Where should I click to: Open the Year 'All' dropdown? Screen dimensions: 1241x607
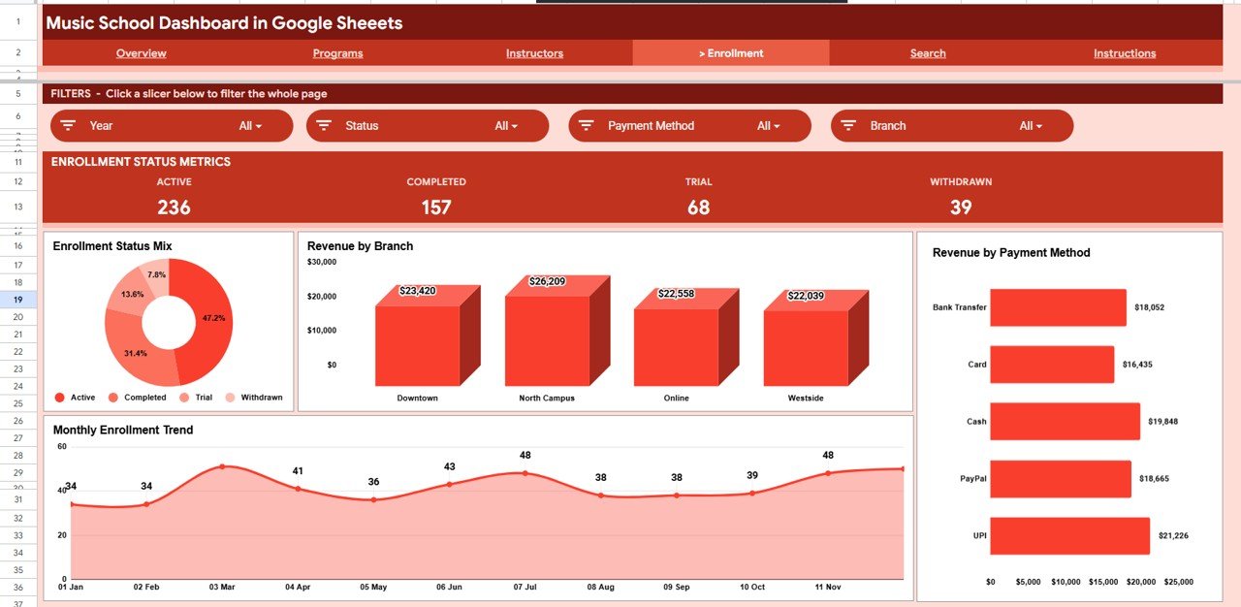tap(251, 126)
